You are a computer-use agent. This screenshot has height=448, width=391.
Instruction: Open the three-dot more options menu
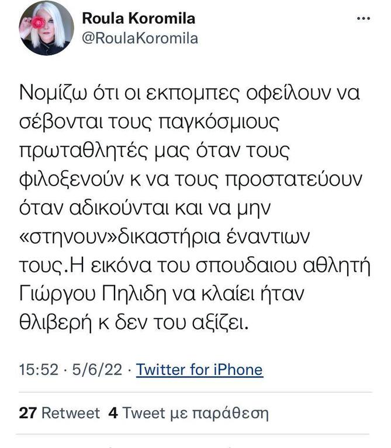[x=363, y=19]
